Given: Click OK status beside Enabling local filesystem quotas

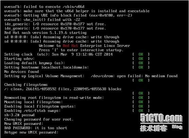Looking at the screenshot, I should (x=141, y=106).
